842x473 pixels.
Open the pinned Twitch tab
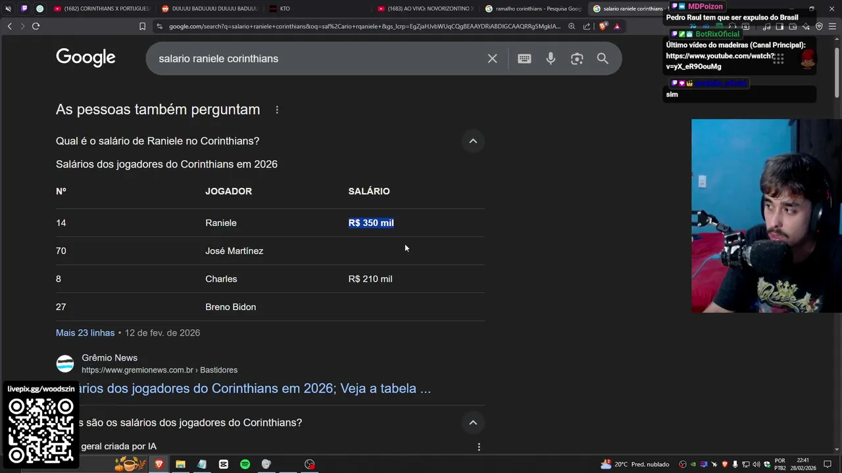tap(24, 9)
